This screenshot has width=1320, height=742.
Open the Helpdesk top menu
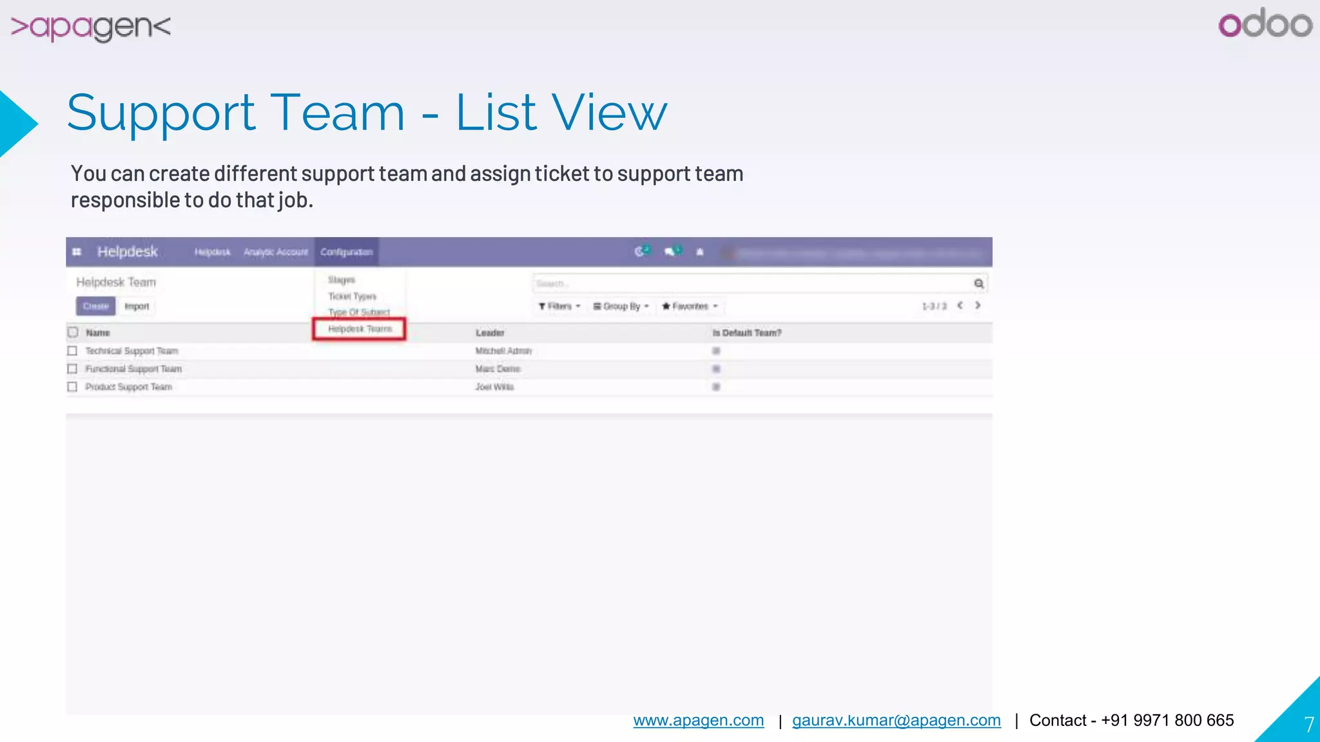[213, 252]
